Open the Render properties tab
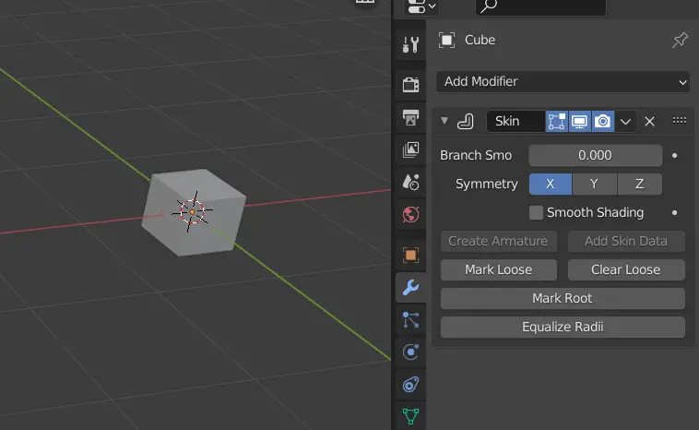The height and width of the screenshot is (430, 699). click(410, 84)
